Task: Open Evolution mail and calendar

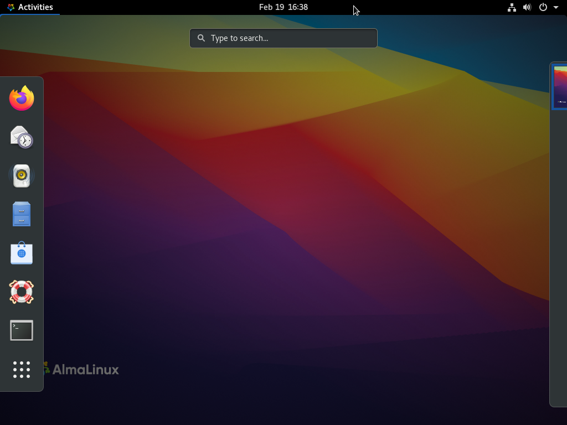Action: coord(22,137)
